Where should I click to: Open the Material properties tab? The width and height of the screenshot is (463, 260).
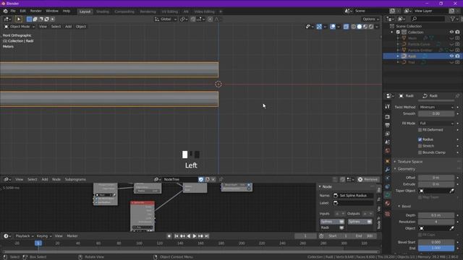tap(388, 204)
